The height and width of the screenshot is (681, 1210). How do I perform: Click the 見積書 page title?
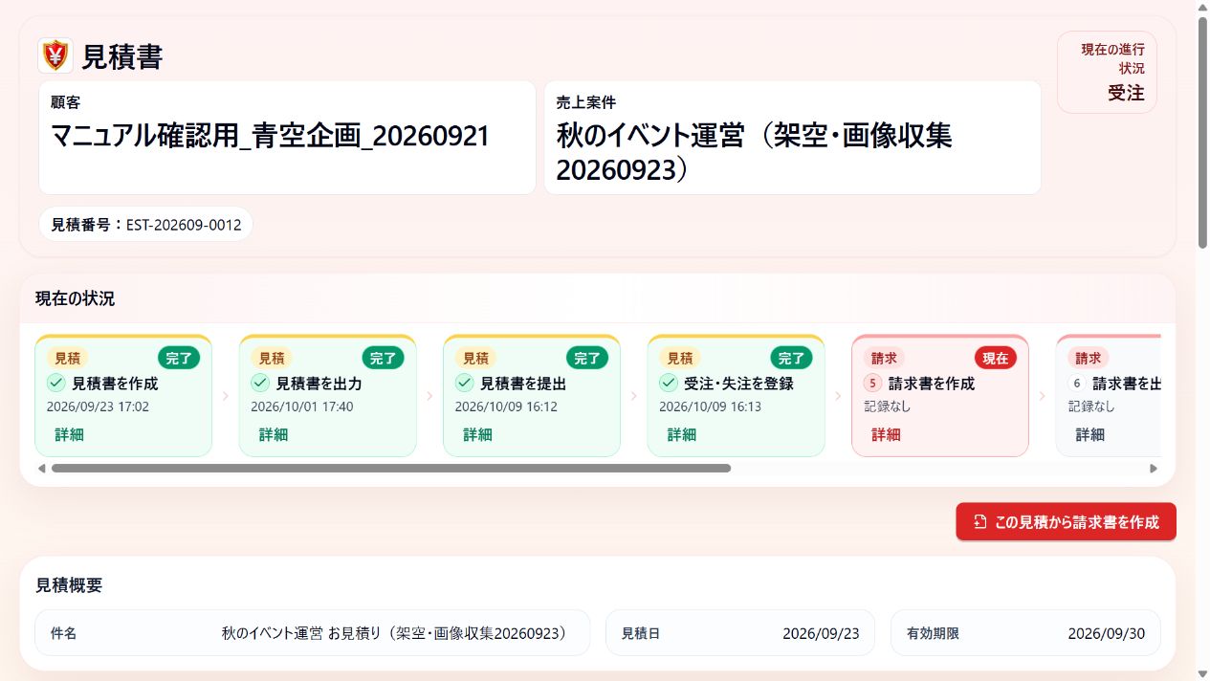(122, 56)
